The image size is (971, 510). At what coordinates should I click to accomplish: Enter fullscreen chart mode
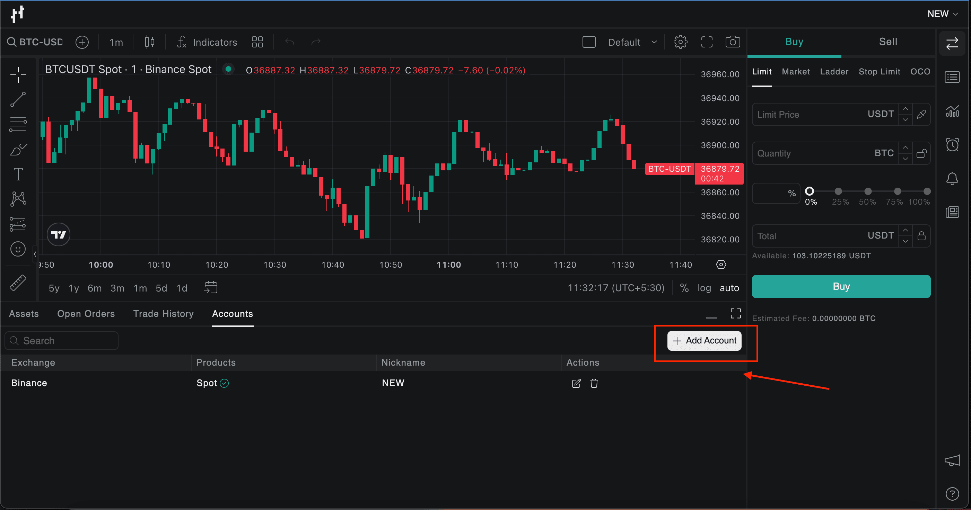pos(707,42)
